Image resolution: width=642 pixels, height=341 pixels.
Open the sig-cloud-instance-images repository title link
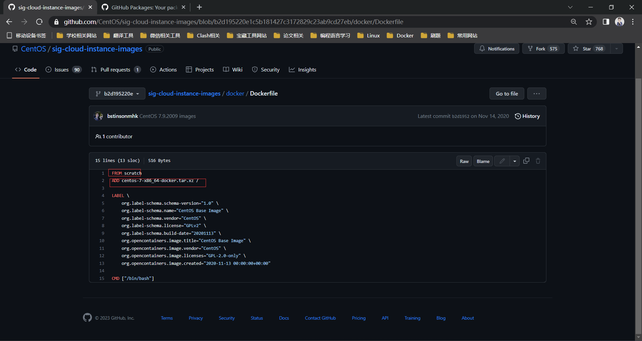tap(97, 49)
